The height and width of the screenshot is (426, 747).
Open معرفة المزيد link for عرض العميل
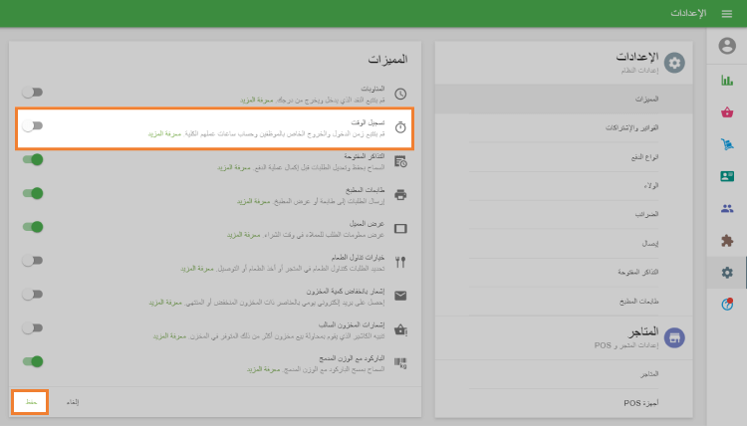(243, 235)
